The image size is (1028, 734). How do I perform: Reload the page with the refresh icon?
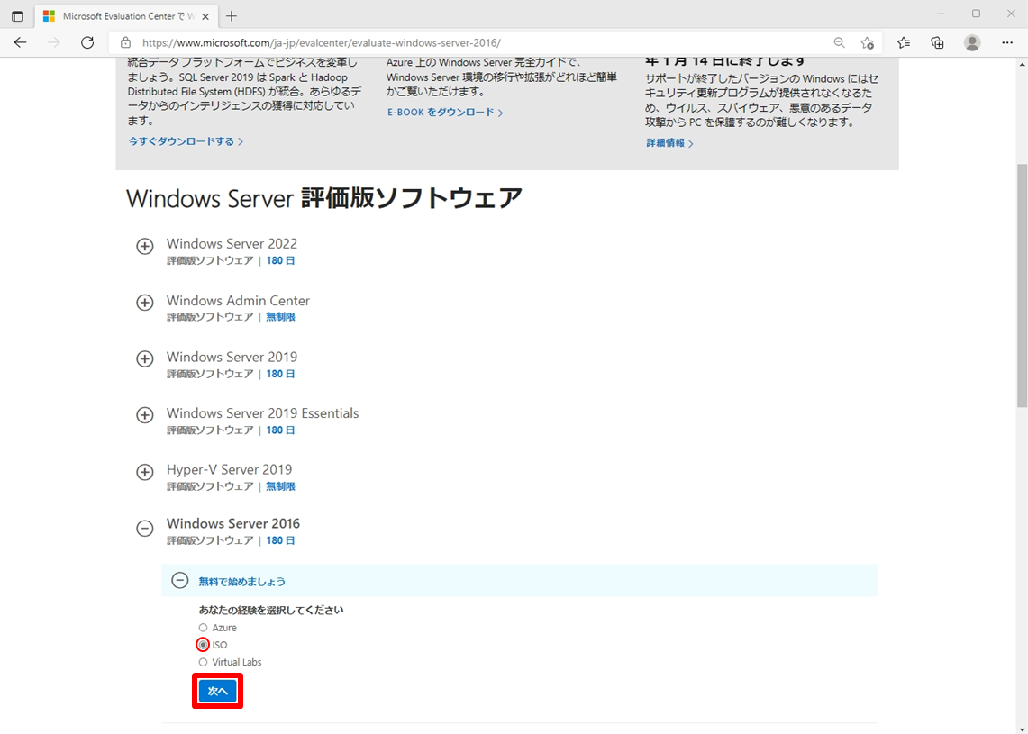[87, 42]
